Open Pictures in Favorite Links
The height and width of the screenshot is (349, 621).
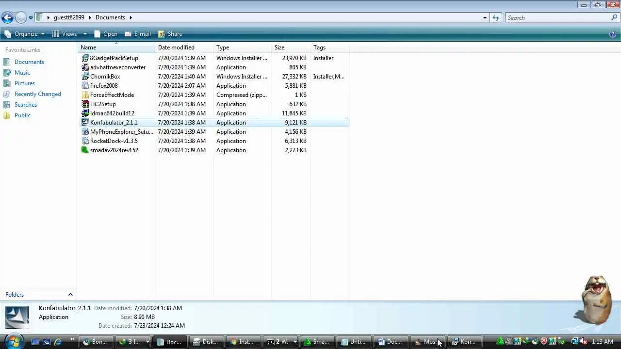coord(25,83)
